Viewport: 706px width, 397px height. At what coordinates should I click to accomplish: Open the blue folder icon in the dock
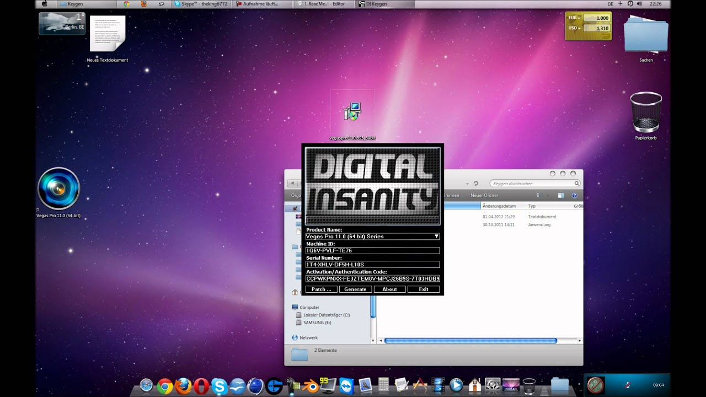[559, 386]
